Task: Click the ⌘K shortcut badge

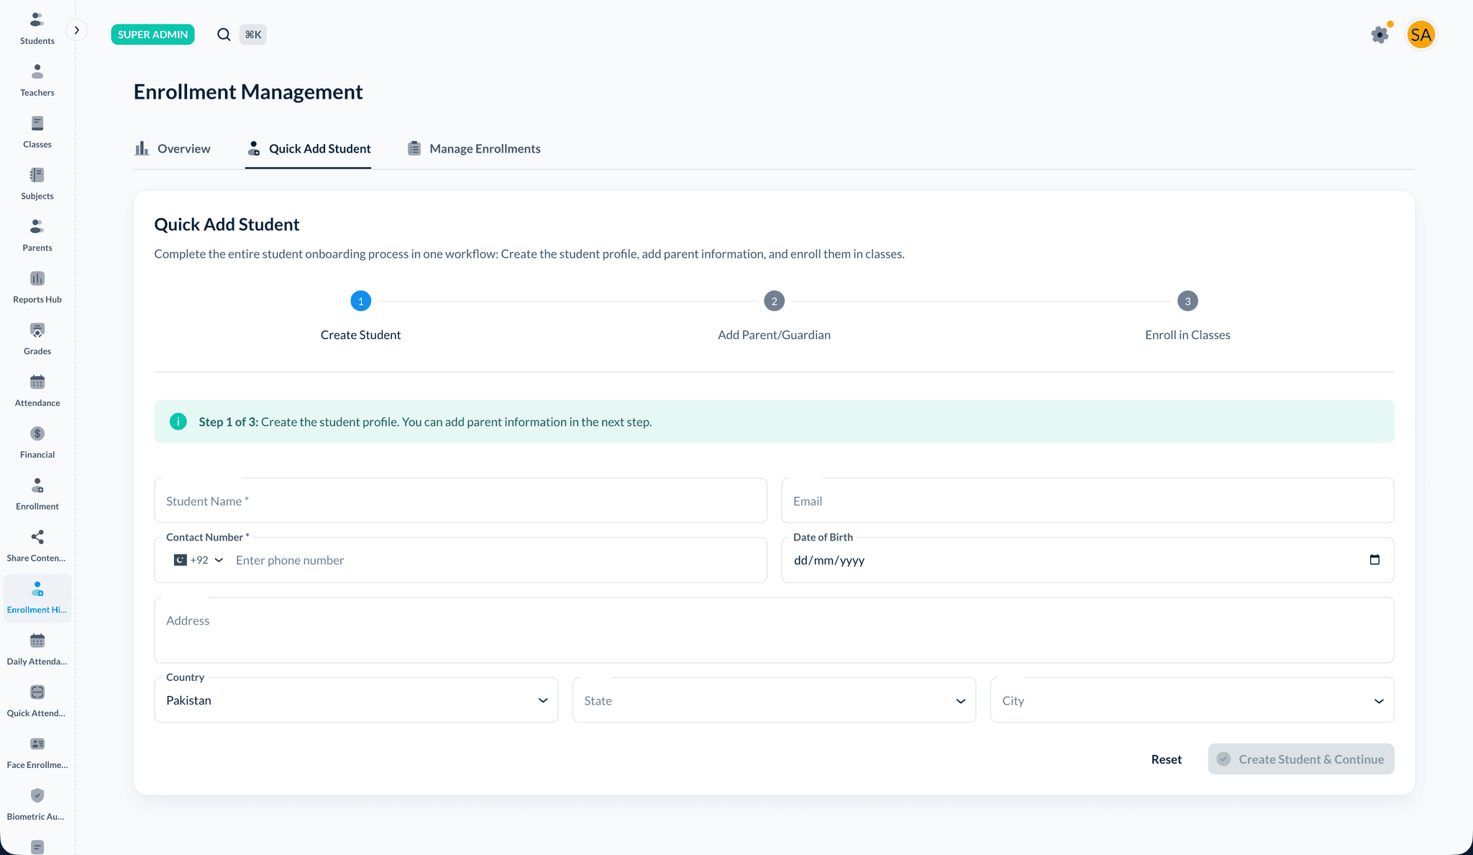Action: pos(253,35)
